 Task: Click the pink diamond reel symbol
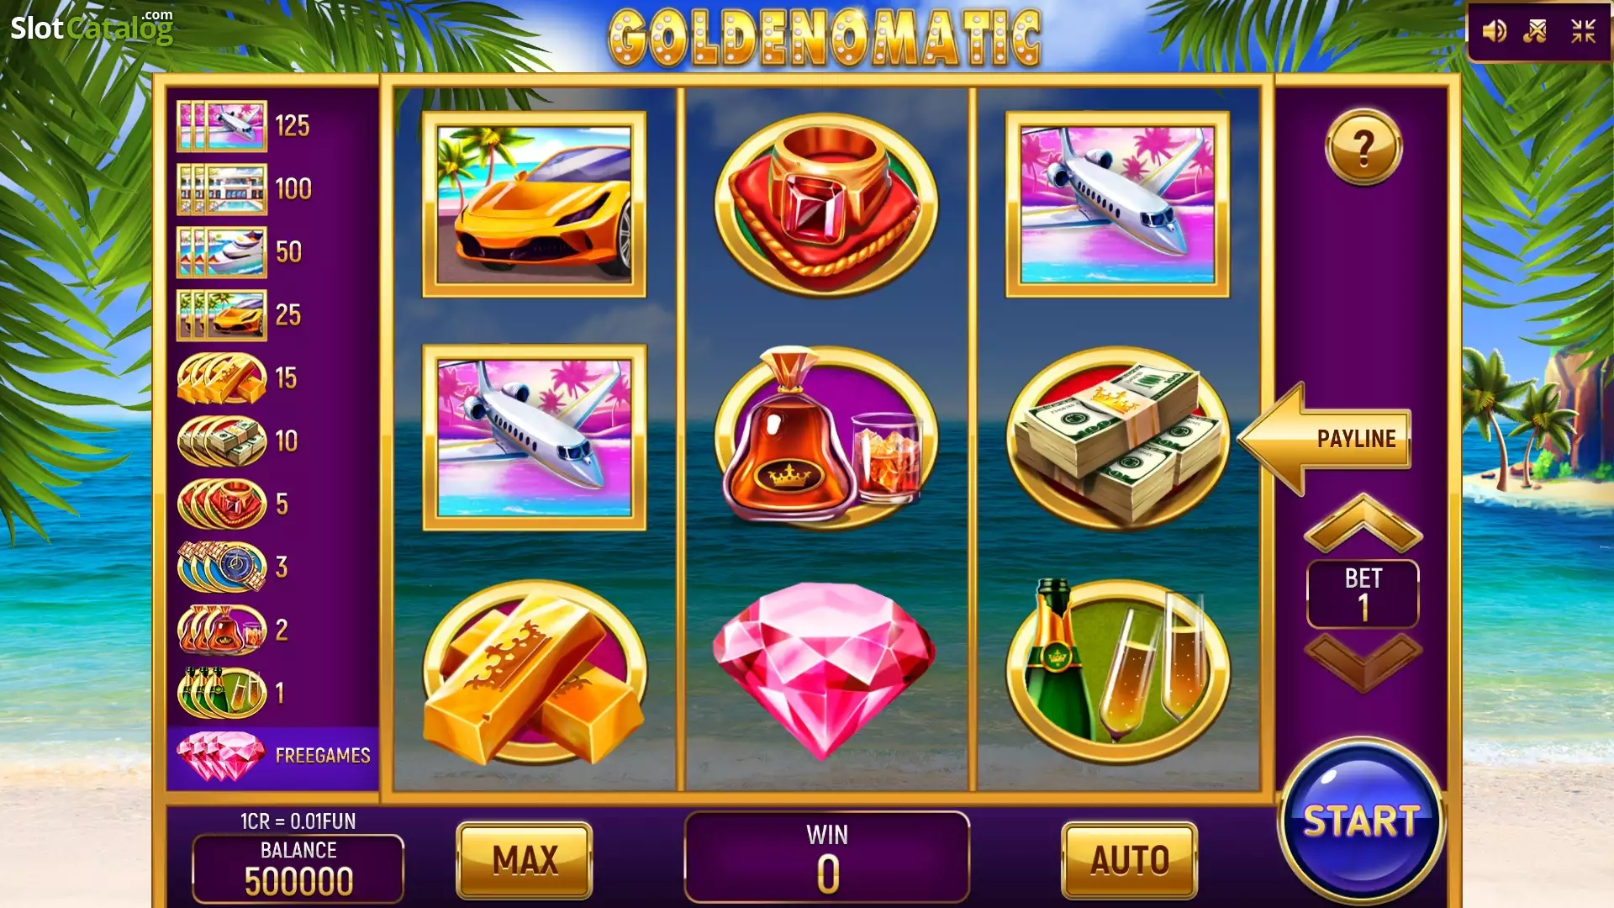[x=824, y=670]
